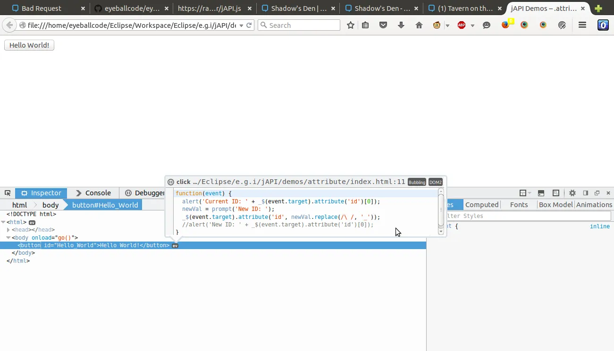The image size is (614, 351).
Task: Open Adblock Plus dropdown arrow
Action: [472, 25]
